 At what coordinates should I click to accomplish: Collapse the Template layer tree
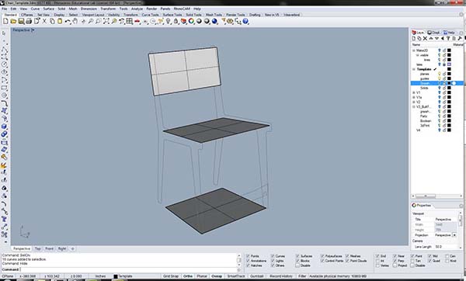413,69
